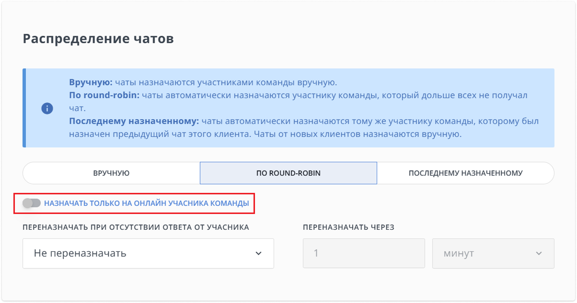The width and height of the screenshot is (577, 303).
Task: Click the red-outlined toggle row
Action: (139, 203)
